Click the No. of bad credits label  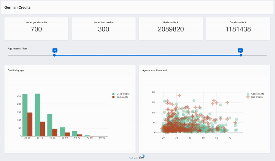(103, 23)
